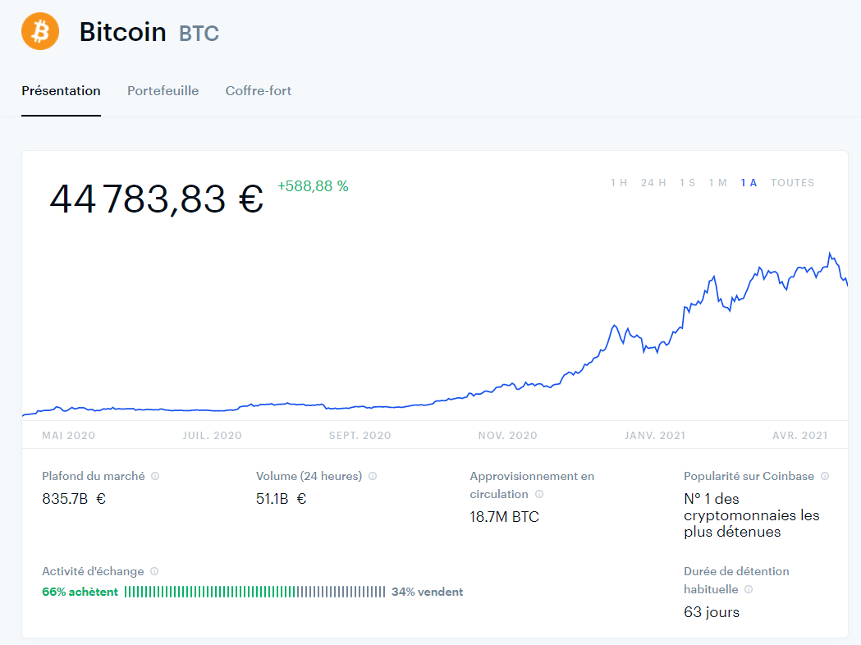Click info icon next to Activité d'échange
Image resolution: width=861 pixels, height=645 pixels.
click(154, 571)
